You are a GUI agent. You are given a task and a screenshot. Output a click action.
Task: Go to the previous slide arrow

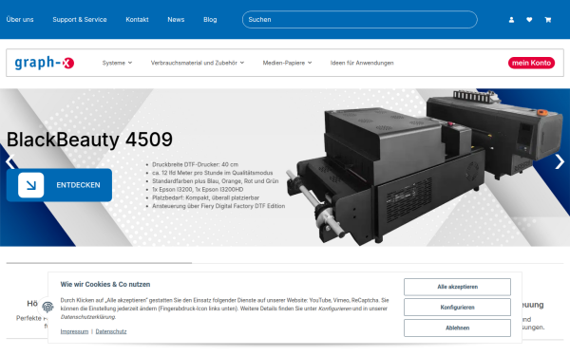pyautogui.click(x=10, y=161)
